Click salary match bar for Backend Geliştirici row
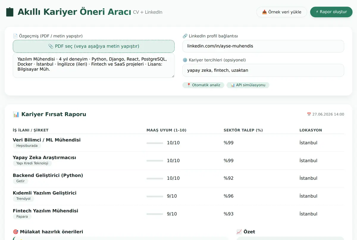Viewport: 357px width, 240px height. pyautogui.click(x=155, y=178)
